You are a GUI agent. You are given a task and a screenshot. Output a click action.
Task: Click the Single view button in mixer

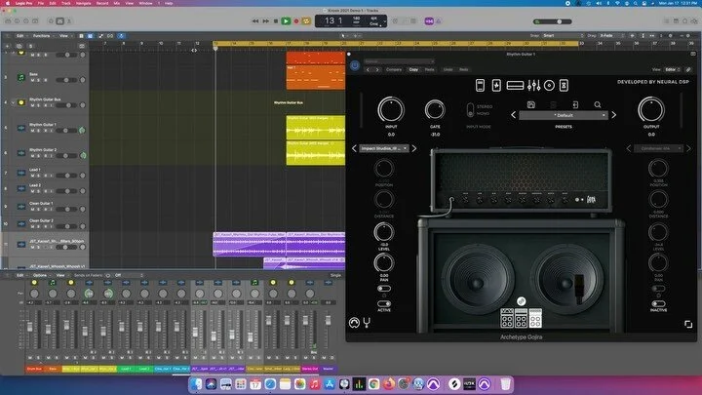pyautogui.click(x=335, y=275)
